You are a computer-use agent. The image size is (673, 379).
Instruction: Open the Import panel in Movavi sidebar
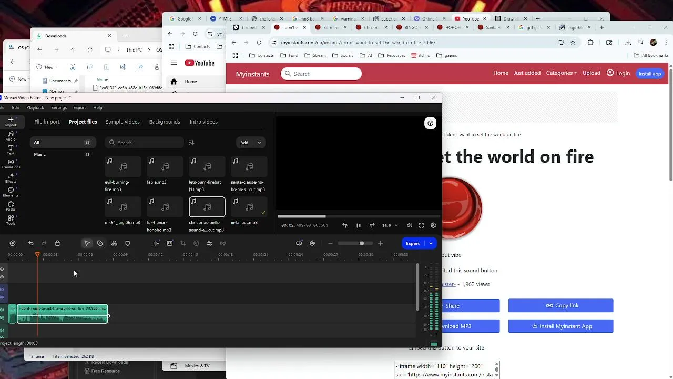[x=11, y=122]
